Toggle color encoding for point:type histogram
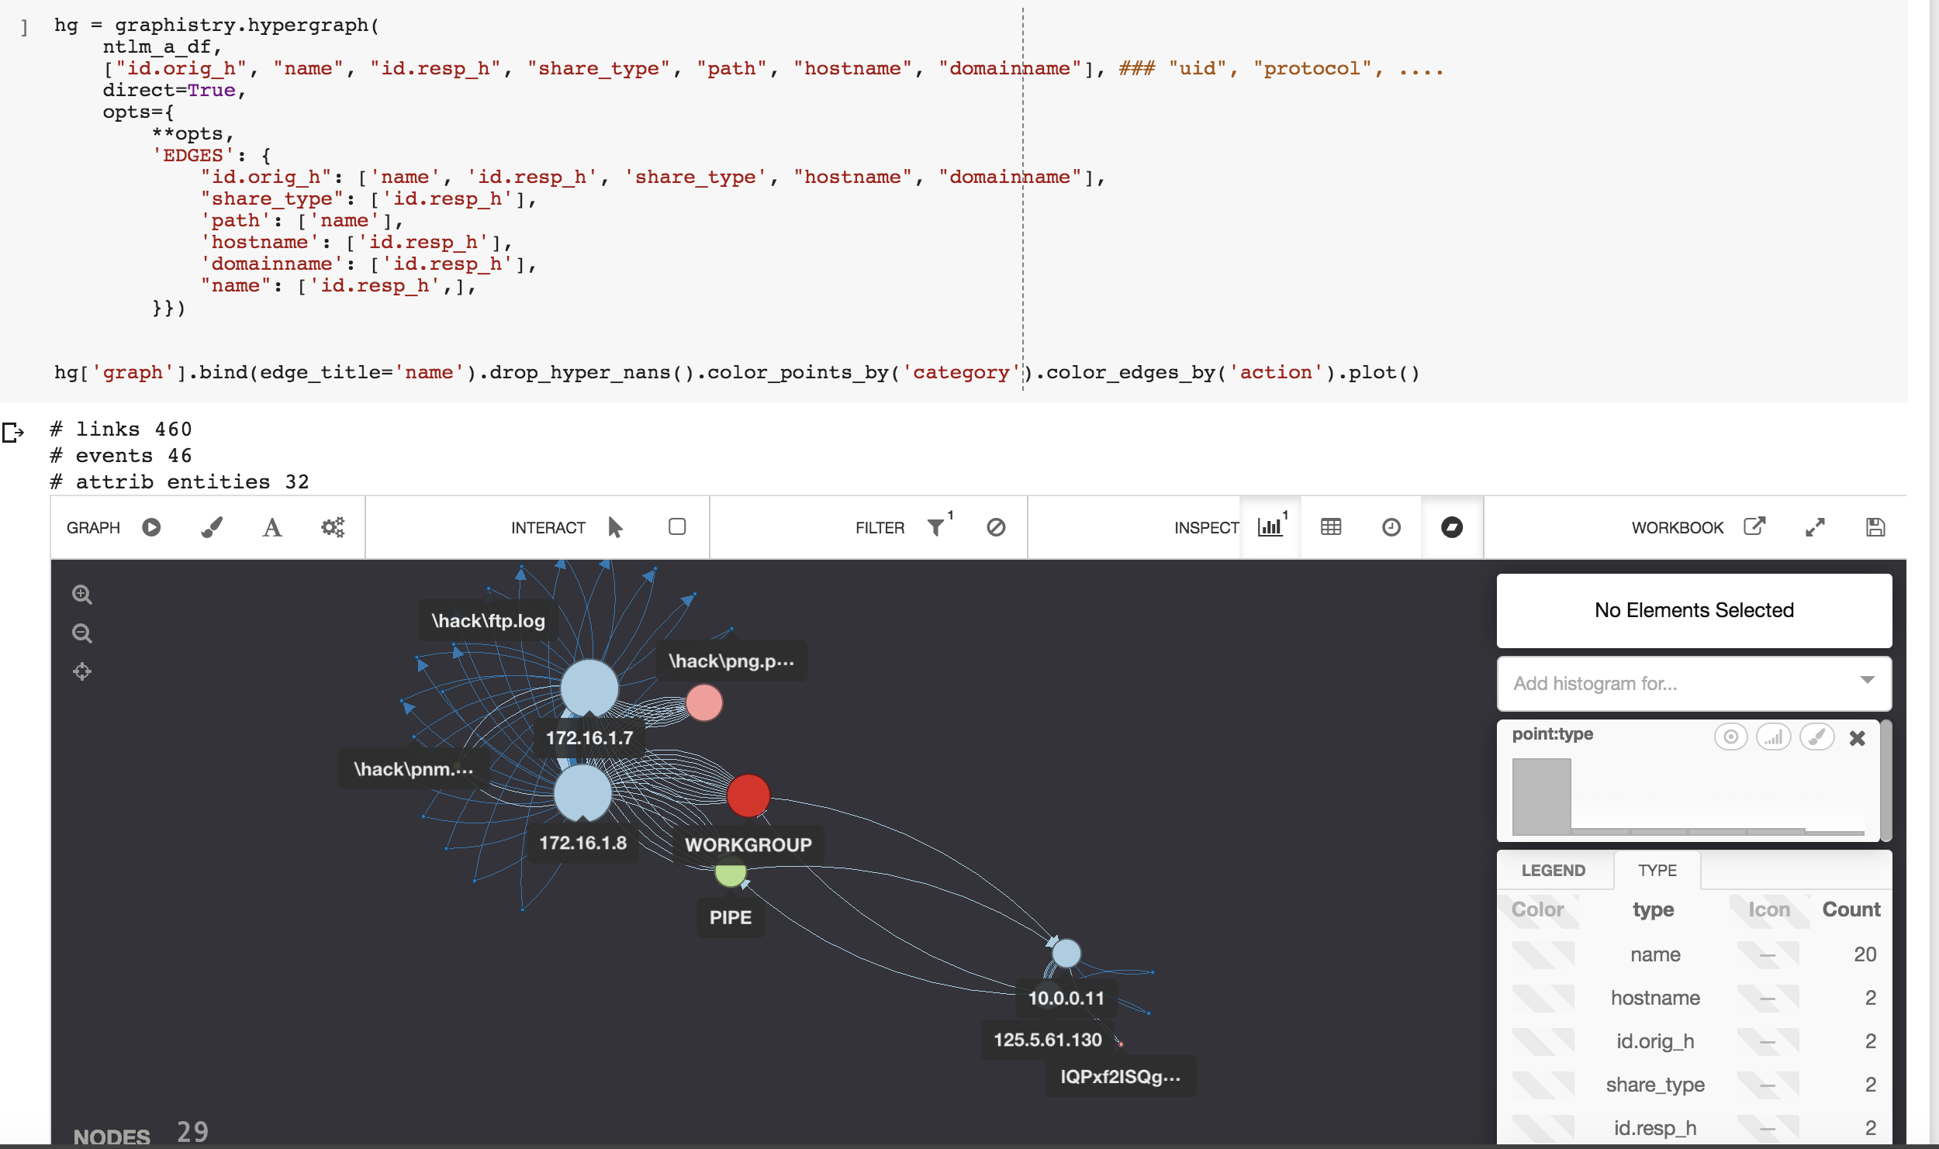 [1816, 737]
